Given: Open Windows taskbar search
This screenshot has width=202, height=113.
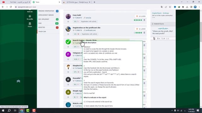Looking at the screenshot, I should click(x=9, y=110).
